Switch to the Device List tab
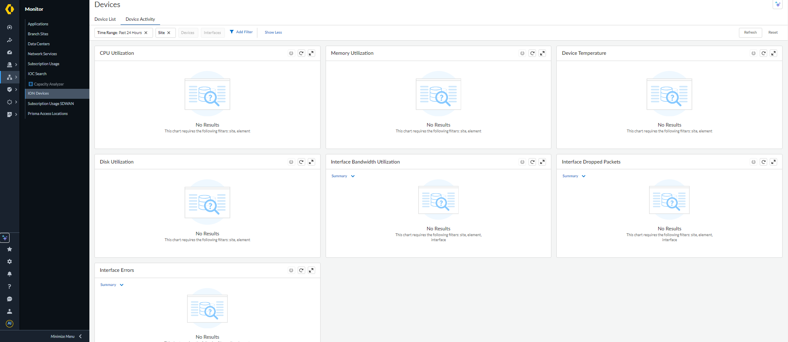Viewport: 788px width, 342px height. coord(105,19)
